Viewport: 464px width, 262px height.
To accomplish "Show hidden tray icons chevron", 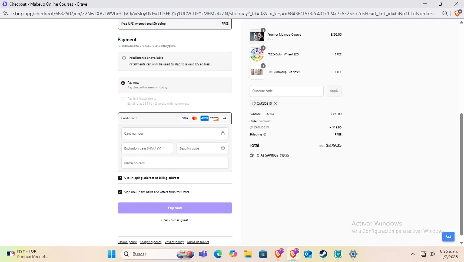I will pyautogui.click(x=412, y=254).
